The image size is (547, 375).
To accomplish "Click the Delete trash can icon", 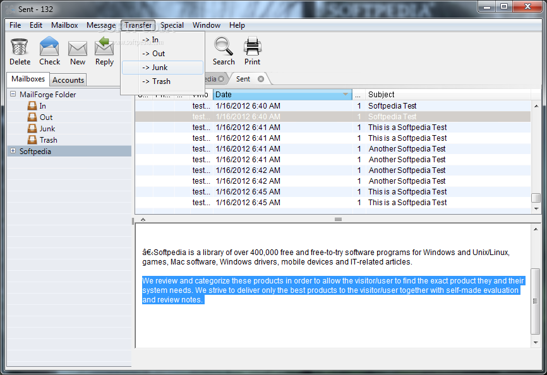I will (20, 47).
